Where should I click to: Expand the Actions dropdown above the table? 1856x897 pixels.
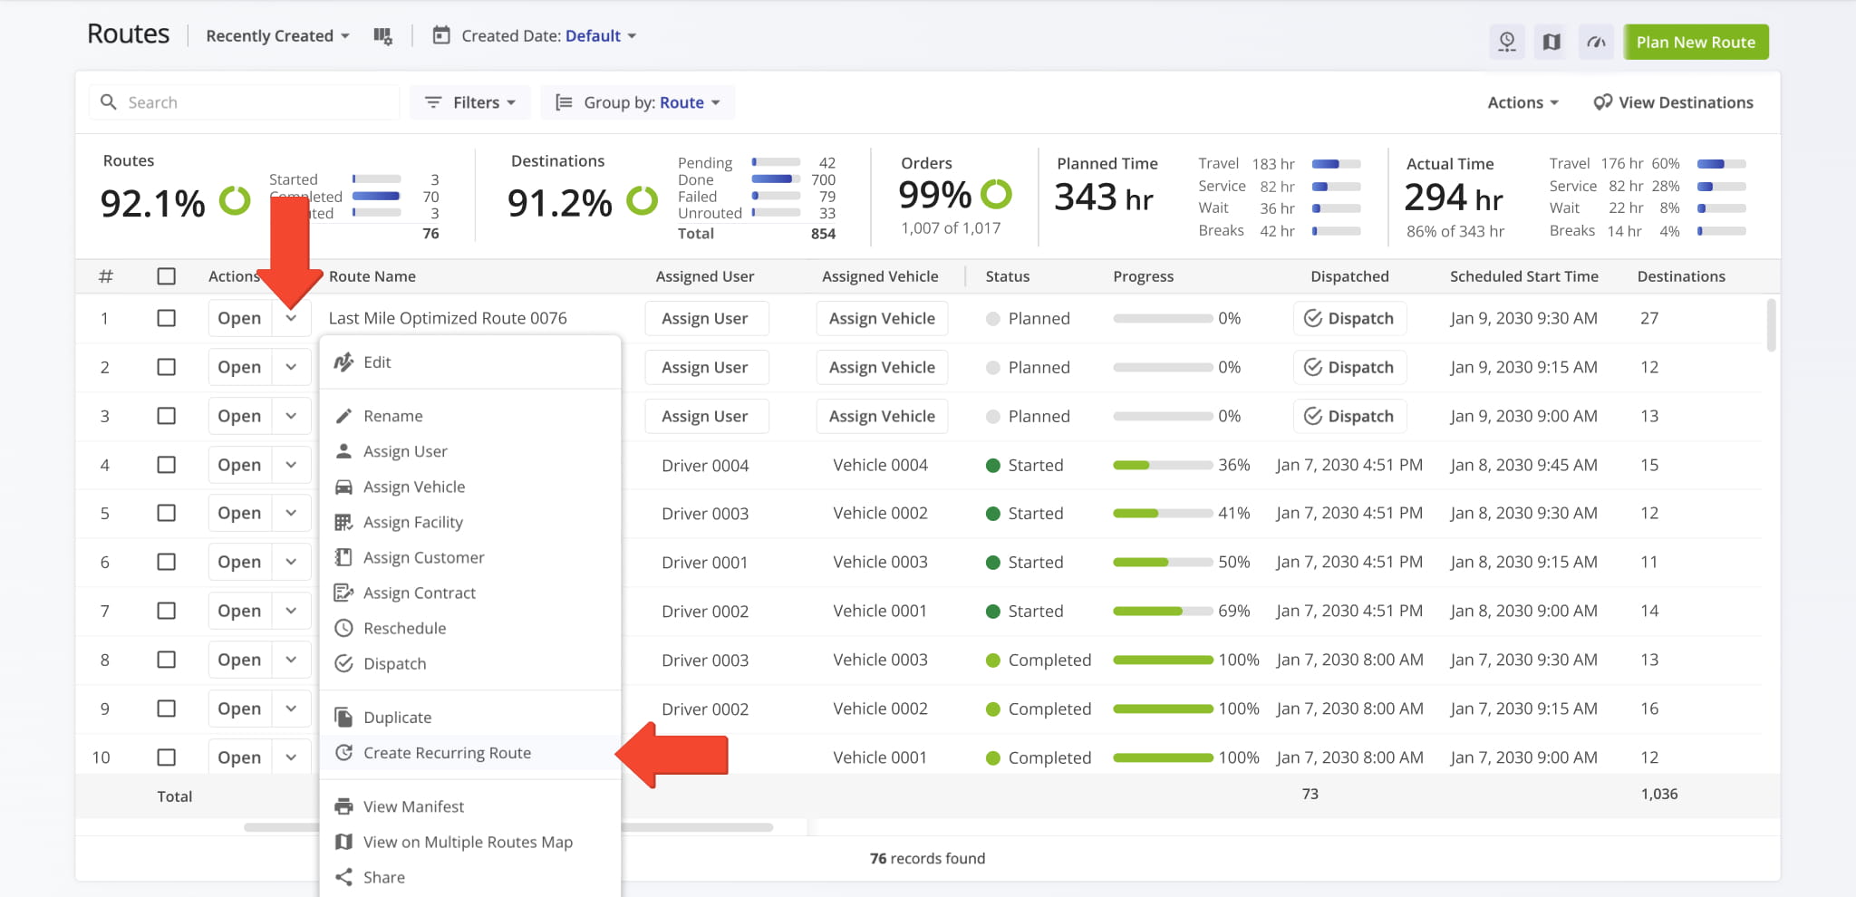click(x=1522, y=101)
